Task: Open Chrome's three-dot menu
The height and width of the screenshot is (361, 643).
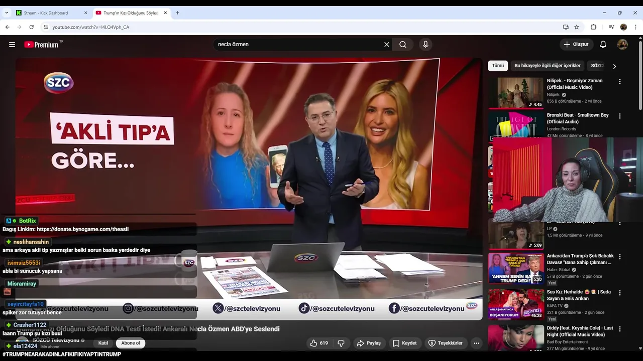Action: point(635,27)
